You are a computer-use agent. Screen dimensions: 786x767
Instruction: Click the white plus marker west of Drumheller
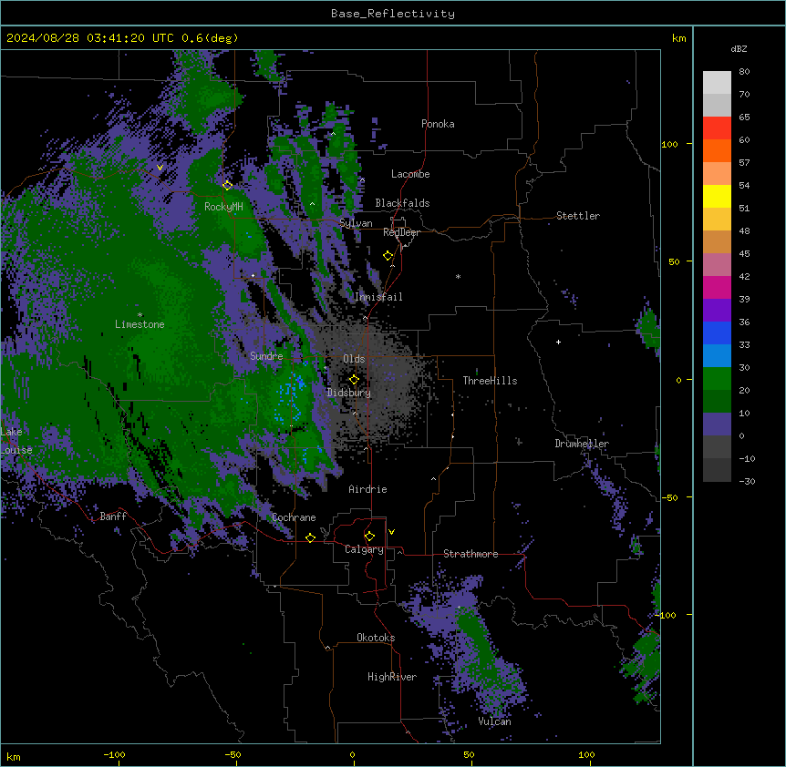558,342
